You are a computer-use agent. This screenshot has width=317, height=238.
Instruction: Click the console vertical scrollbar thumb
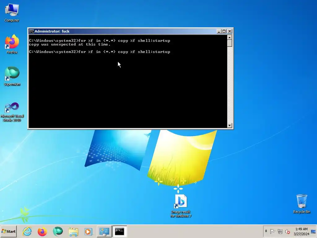(x=229, y=43)
